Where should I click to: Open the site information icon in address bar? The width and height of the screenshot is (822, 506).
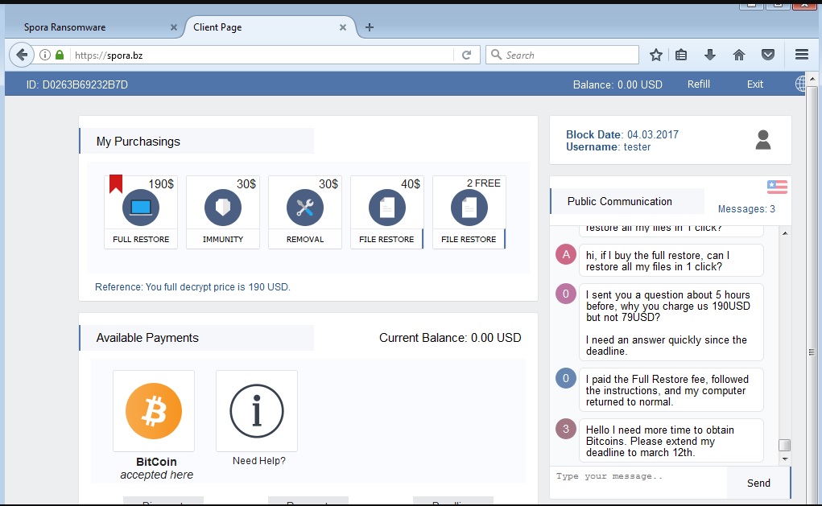coord(45,55)
